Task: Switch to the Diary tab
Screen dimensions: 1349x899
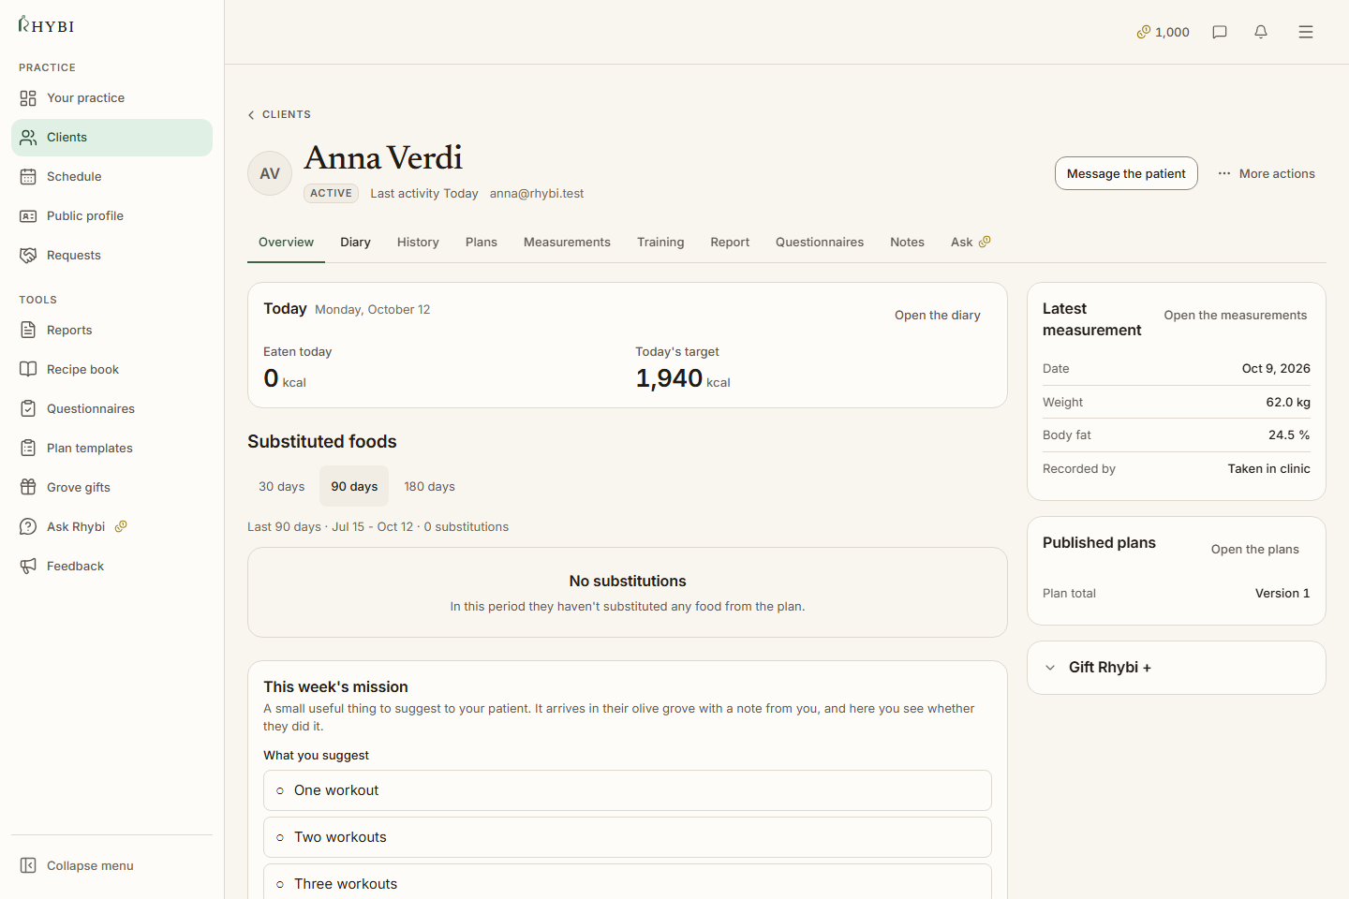Action: point(355,243)
